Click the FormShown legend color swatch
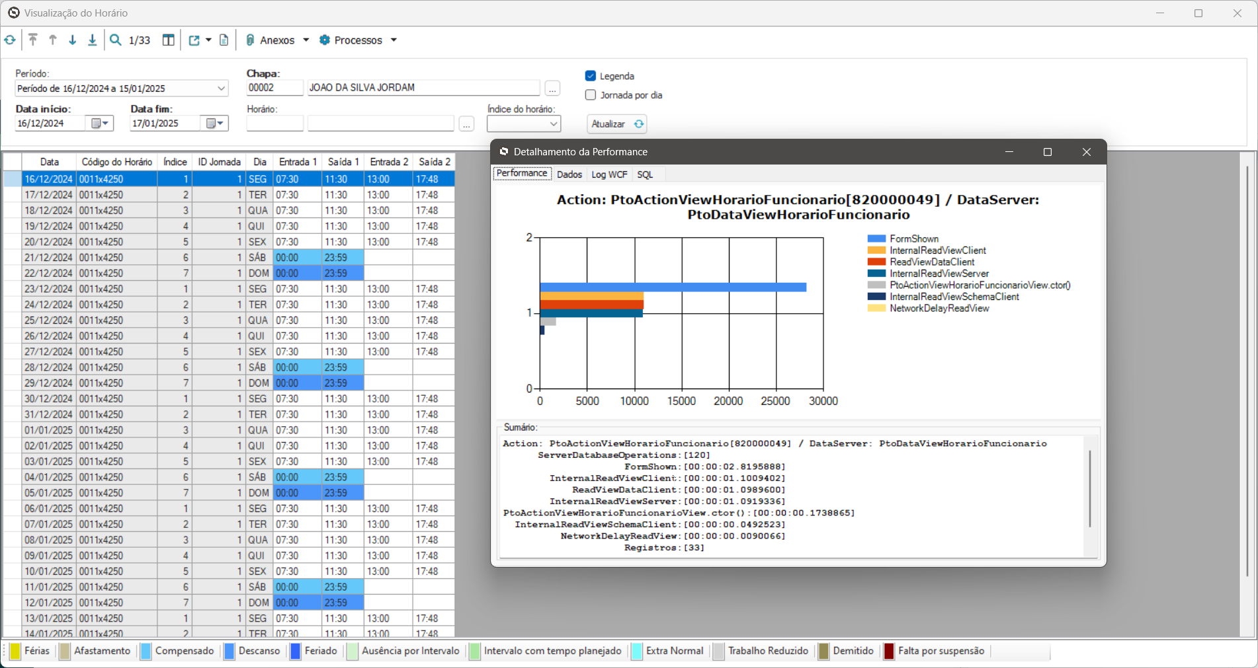Image resolution: width=1258 pixels, height=668 pixels. tap(876, 239)
